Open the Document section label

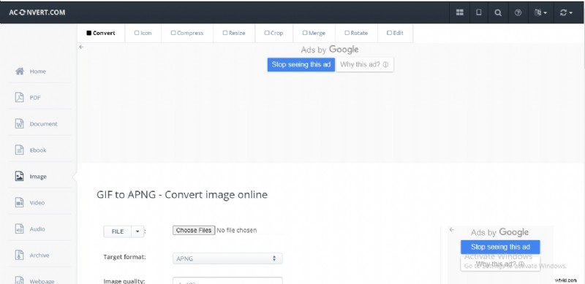click(x=44, y=123)
